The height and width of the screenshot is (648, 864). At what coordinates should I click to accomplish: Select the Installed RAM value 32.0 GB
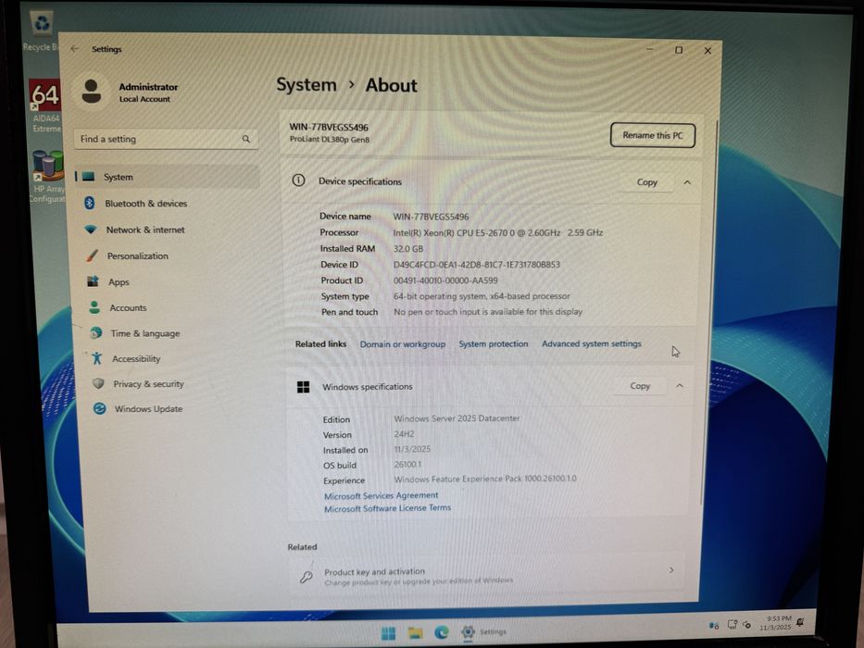click(x=407, y=248)
